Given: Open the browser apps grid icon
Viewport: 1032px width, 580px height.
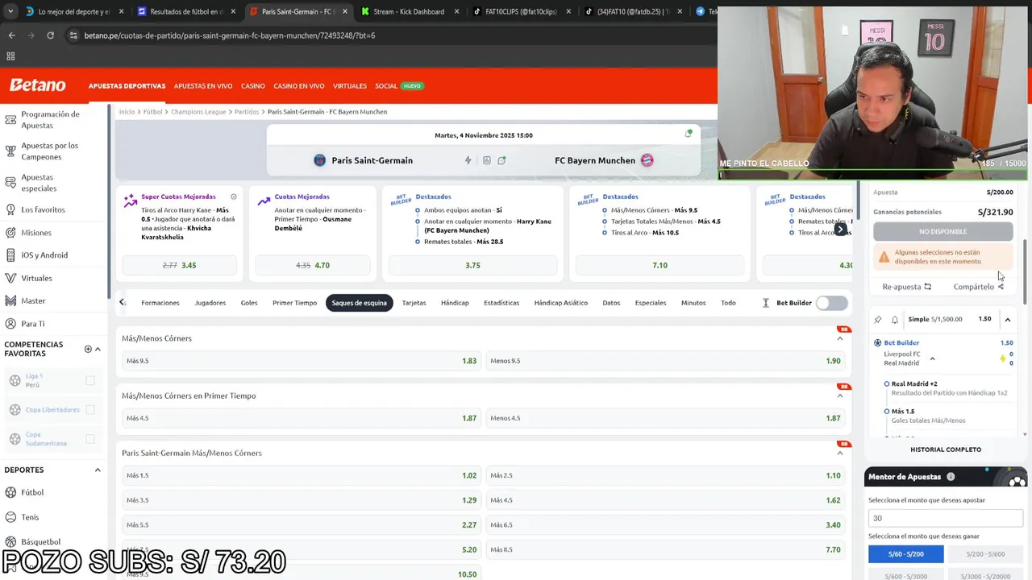Looking at the screenshot, I should 10,56.
